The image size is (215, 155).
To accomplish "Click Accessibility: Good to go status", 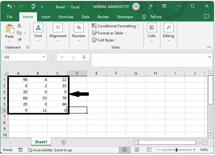I will click(50, 150).
